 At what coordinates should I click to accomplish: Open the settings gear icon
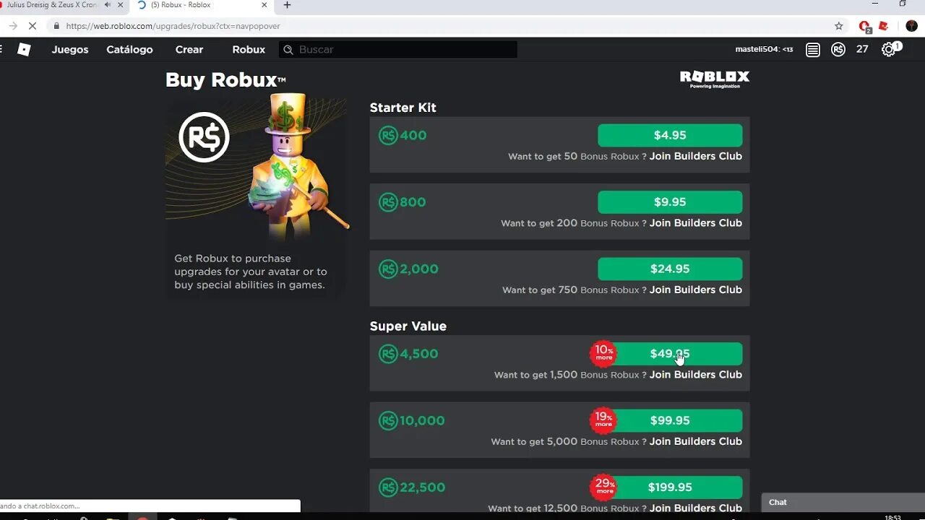[888, 50]
